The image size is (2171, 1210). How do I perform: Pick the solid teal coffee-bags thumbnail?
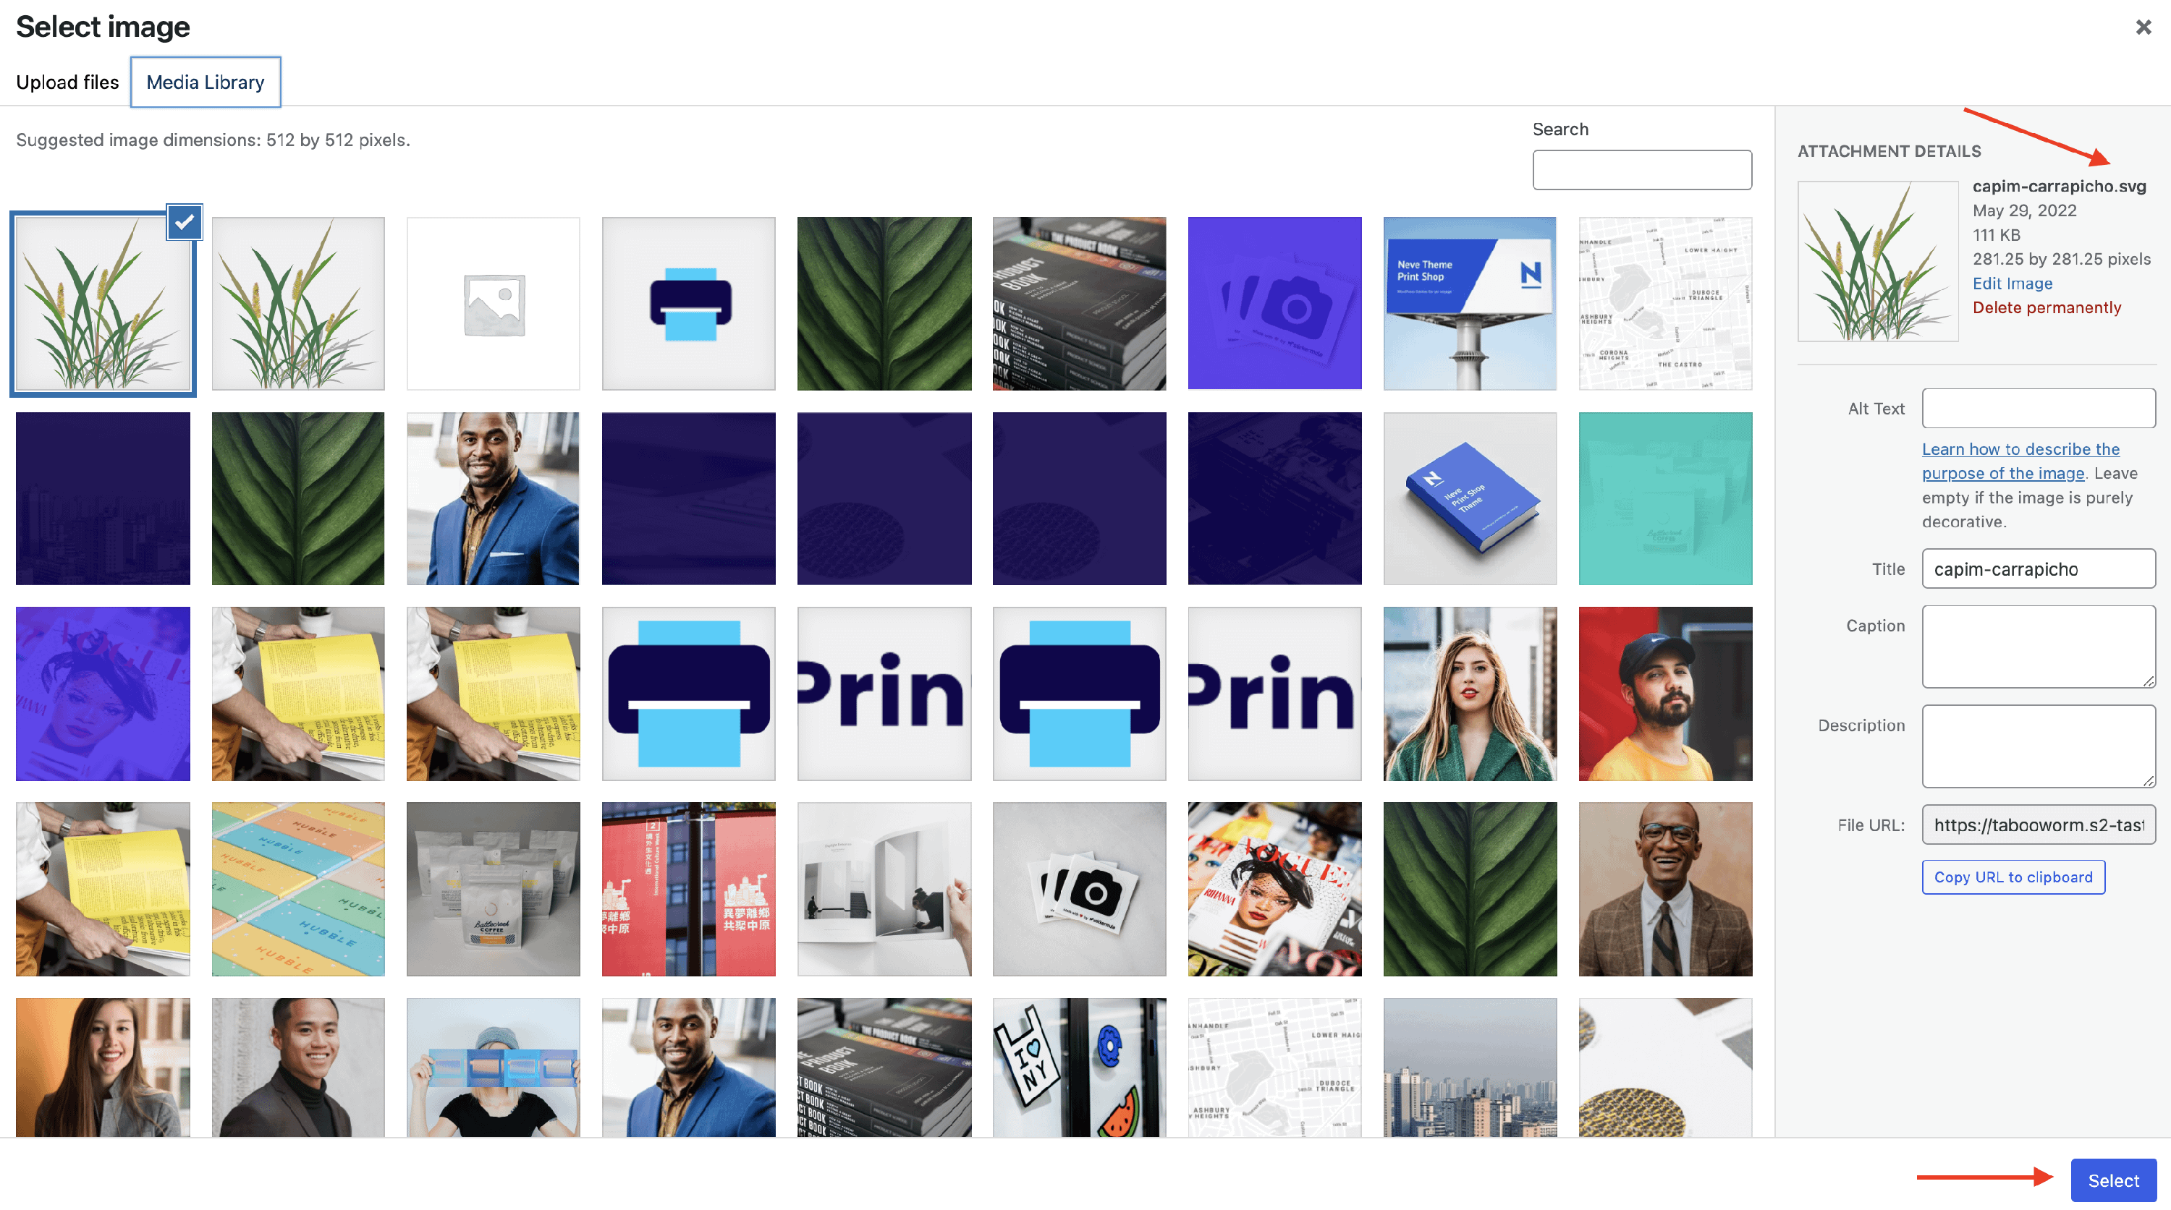pos(1664,498)
